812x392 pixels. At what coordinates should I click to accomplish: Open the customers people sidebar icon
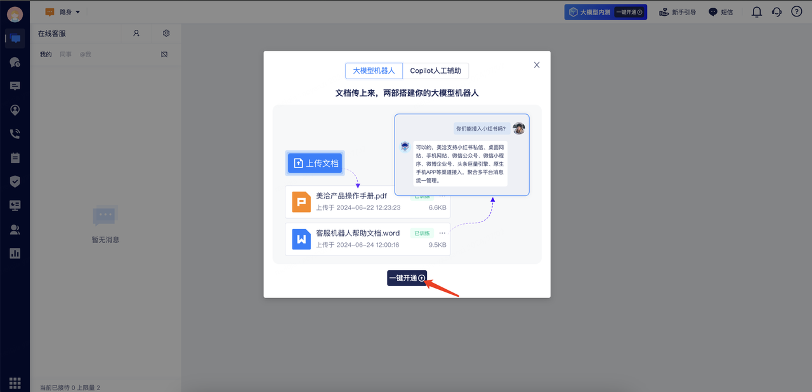click(15, 230)
